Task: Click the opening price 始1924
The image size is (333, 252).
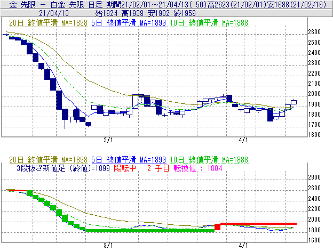Action: click(106, 13)
